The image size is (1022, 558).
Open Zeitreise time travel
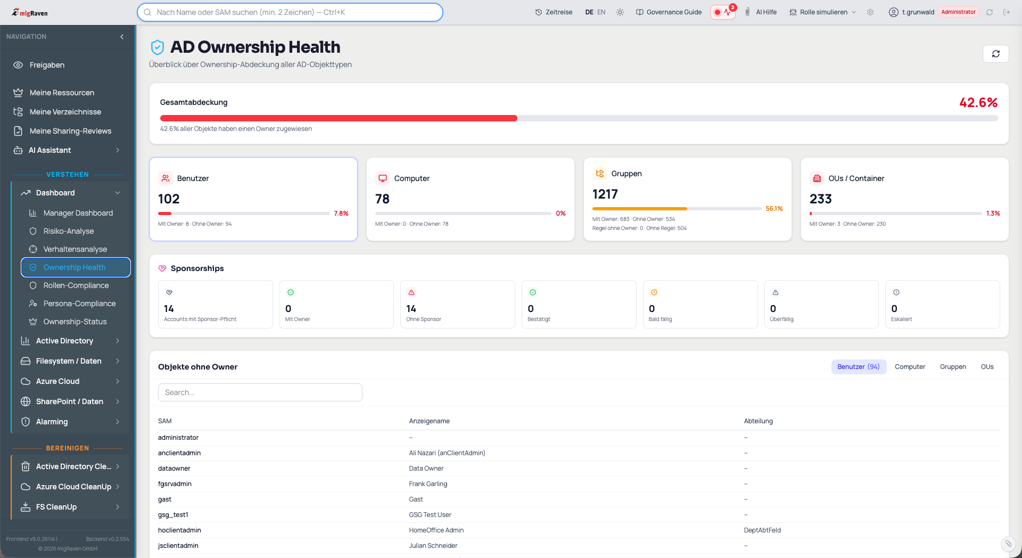click(554, 12)
